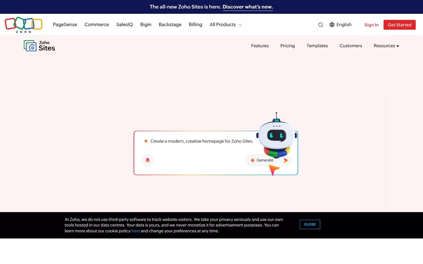Open Billing from the product bar
This screenshot has height=264, width=423.
tap(195, 25)
